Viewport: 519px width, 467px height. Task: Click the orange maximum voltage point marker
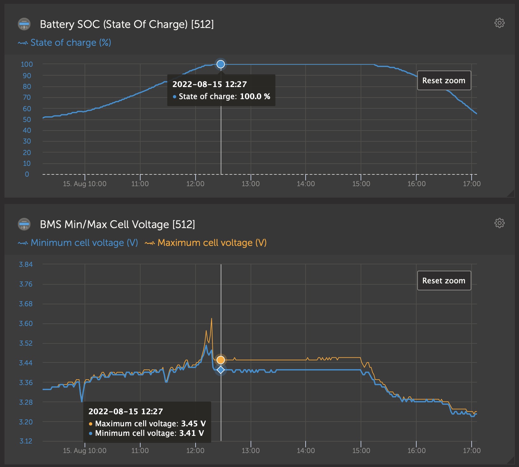(221, 360)
